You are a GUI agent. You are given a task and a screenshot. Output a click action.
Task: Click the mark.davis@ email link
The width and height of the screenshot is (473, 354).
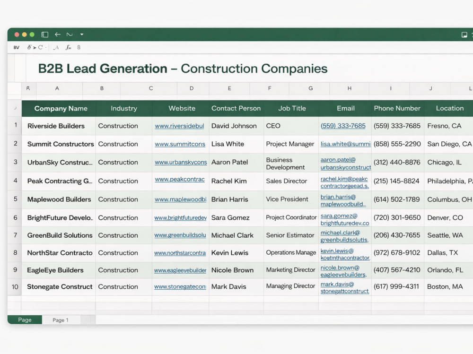337,285
